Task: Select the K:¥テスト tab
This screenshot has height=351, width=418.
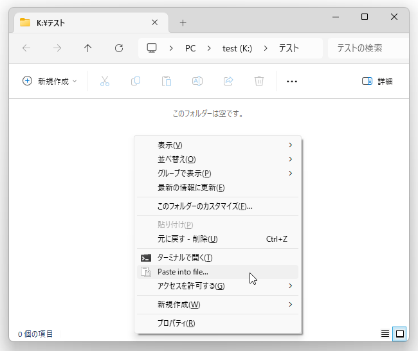Action: (x=91, y=22)
